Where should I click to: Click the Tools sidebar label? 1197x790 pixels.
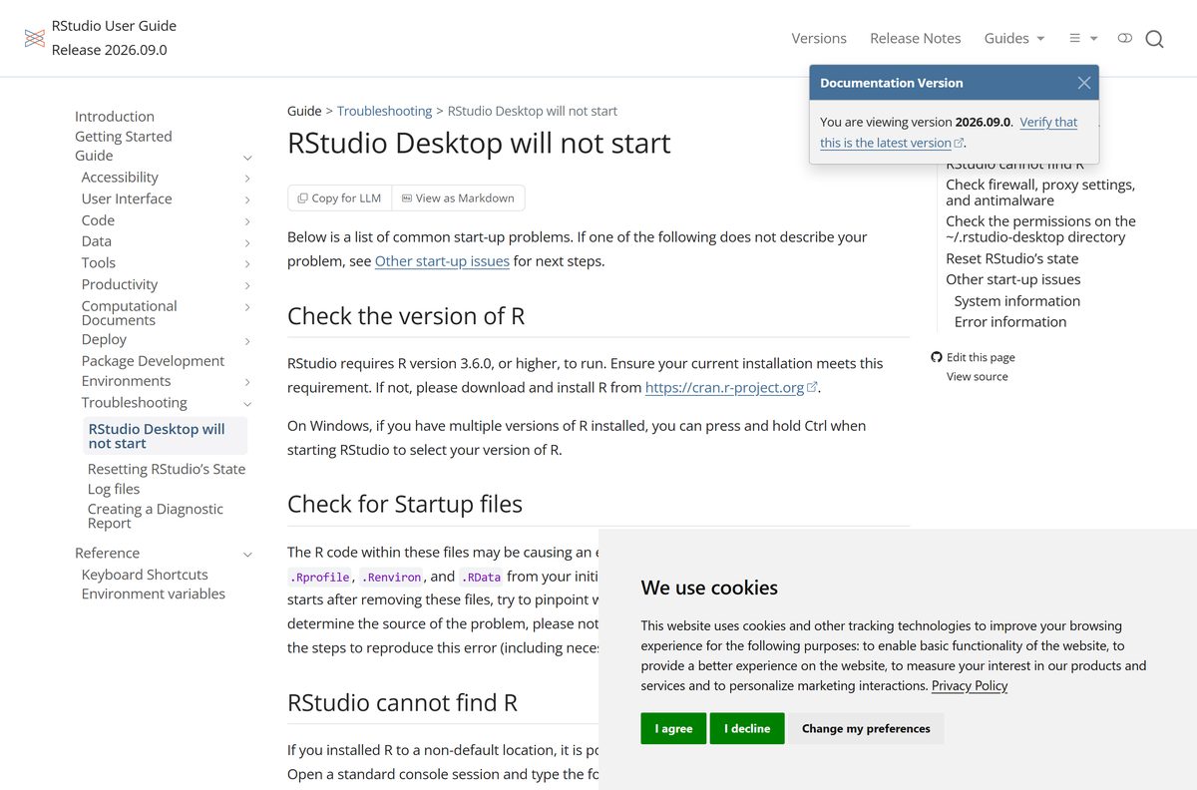coord(99,263)
